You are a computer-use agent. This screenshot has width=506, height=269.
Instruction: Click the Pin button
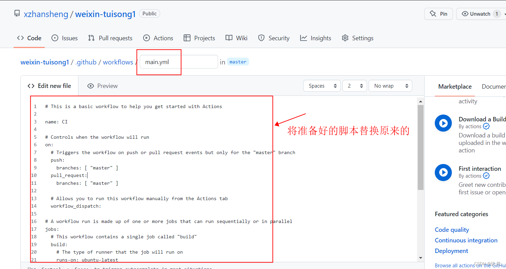438,14
